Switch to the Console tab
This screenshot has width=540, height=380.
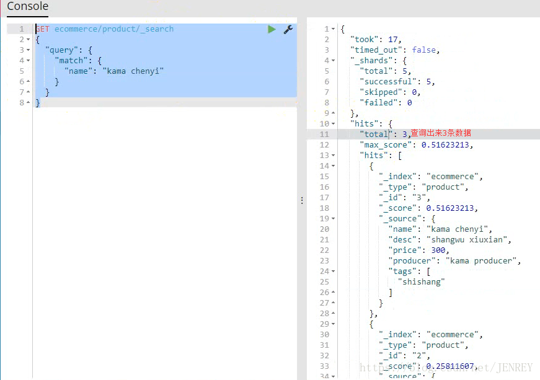[27, 6]
